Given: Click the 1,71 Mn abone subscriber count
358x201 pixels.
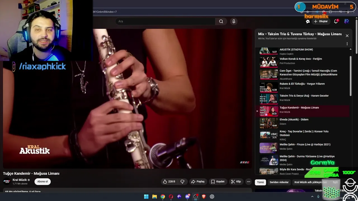Looking at the screenshot, I should [x=20, y=184].
